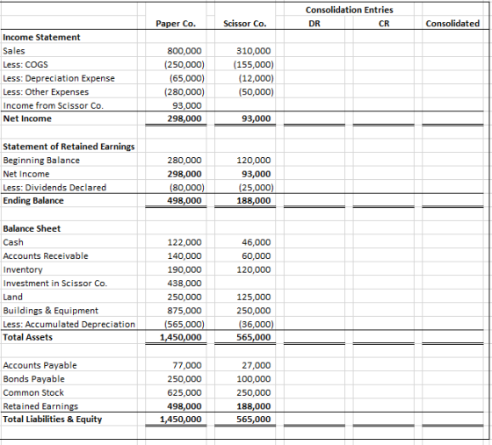
Task: Click Scissor Co. Accounts Receivable 60,000
Action: (256, 256)
